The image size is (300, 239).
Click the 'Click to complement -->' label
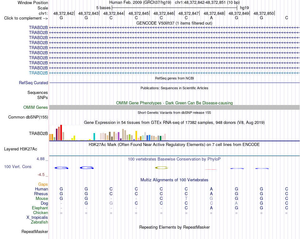(26, 18)
